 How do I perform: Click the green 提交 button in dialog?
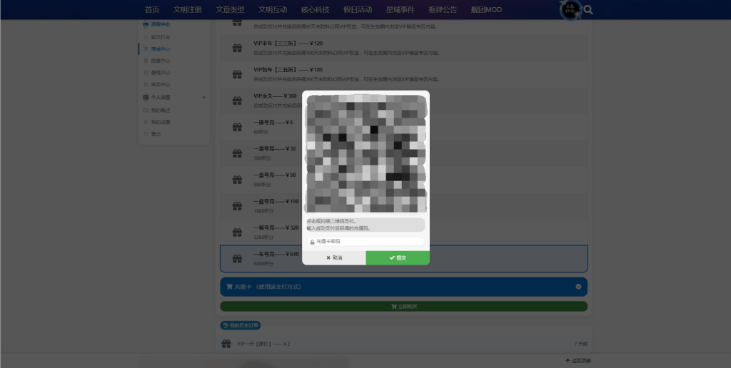(x=398, y=257)
